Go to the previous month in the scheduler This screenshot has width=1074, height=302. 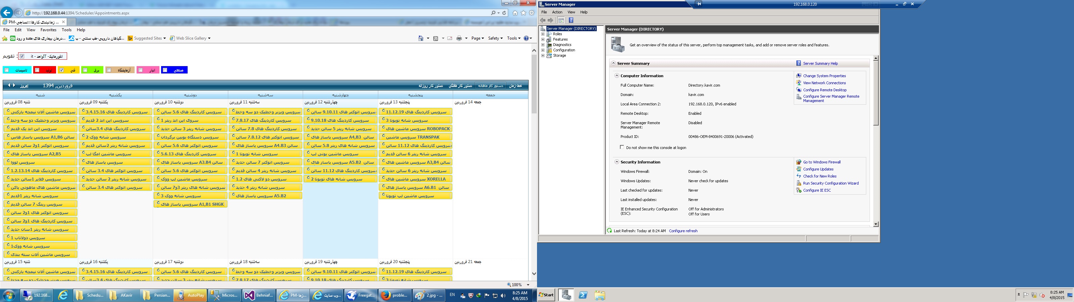point(9,85)
